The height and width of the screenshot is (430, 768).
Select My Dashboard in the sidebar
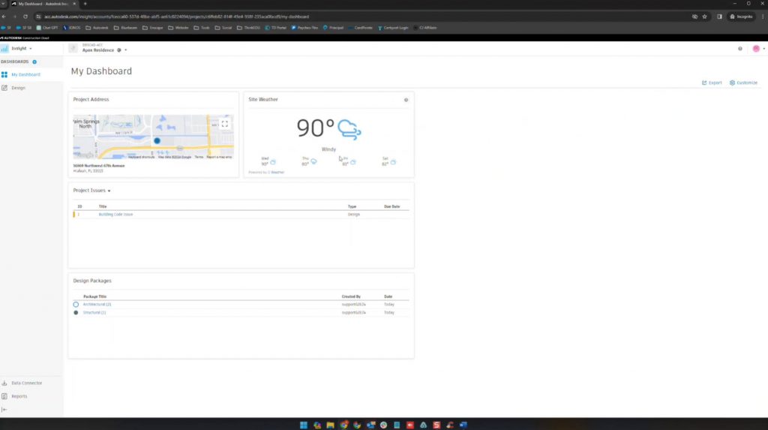pos(25,74)
